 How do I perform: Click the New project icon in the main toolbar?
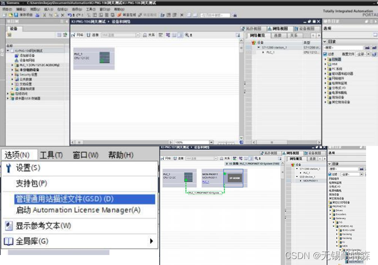[5, 15]
